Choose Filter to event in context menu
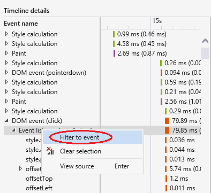 (x=93, y=137)
